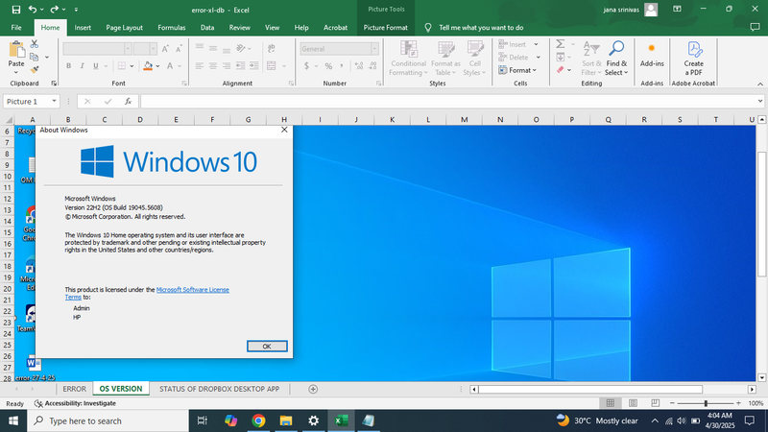Click the Cut scissors icon
Viewport: 768px width, 432px height.
[x=35, y=44]
